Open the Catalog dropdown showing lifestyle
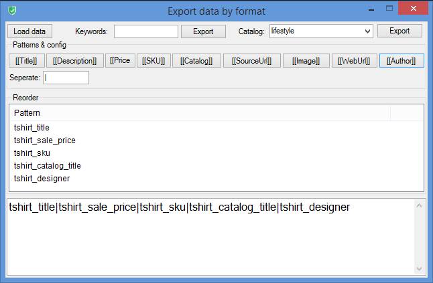 pos(320,31)
